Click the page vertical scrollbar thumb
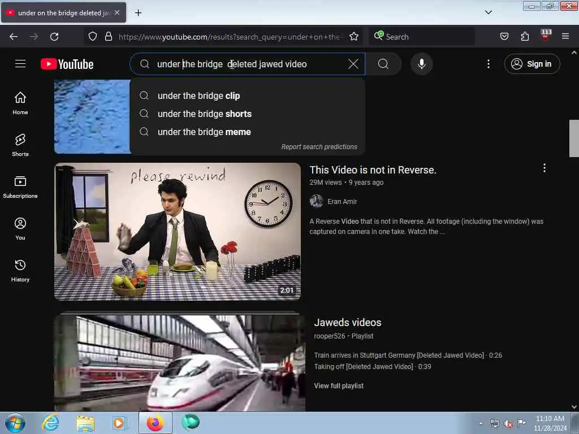579x434 pixels. [574, 138]
